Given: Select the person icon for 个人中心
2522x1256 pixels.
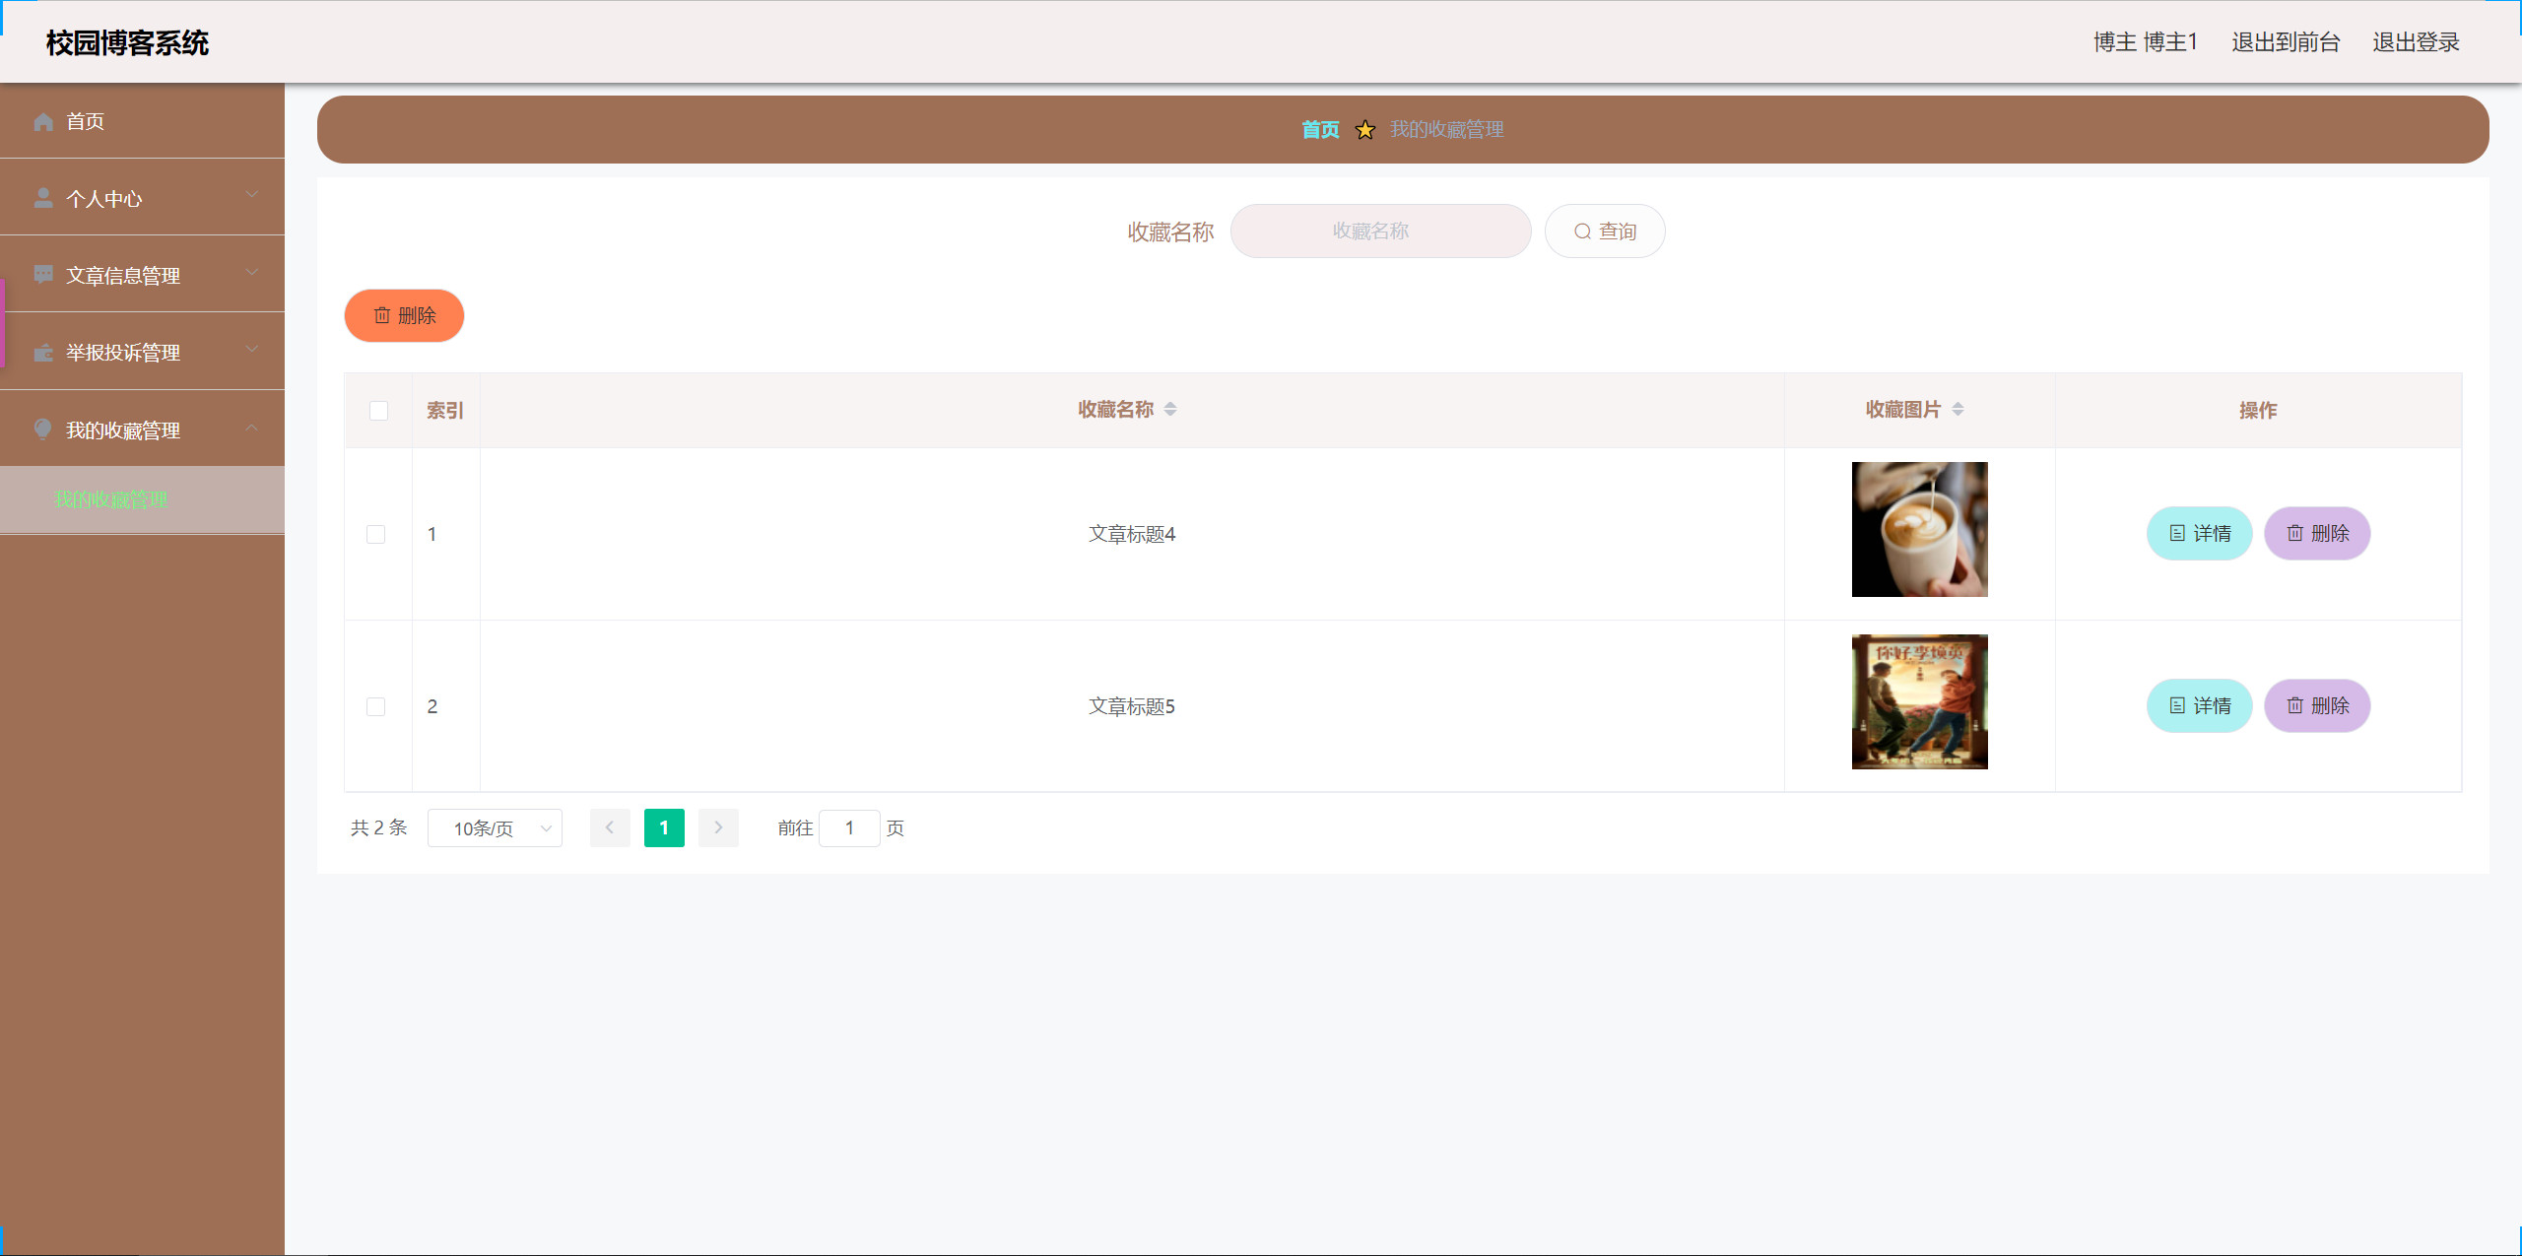Looking at the screenshot, I should pos(43,197).
